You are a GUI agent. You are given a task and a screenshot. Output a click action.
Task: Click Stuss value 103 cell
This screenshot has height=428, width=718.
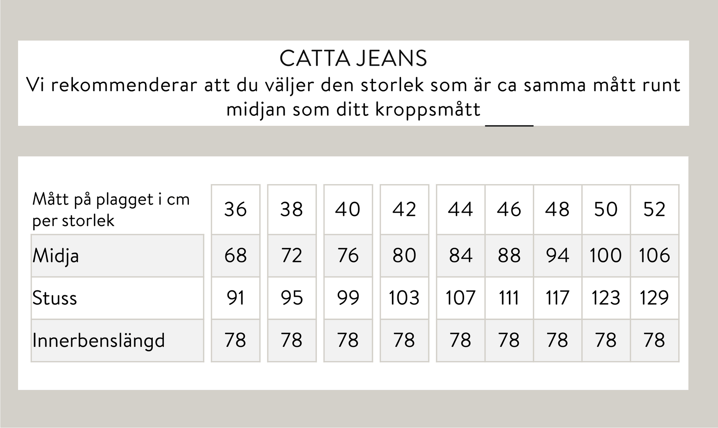[x=404, y=298]
